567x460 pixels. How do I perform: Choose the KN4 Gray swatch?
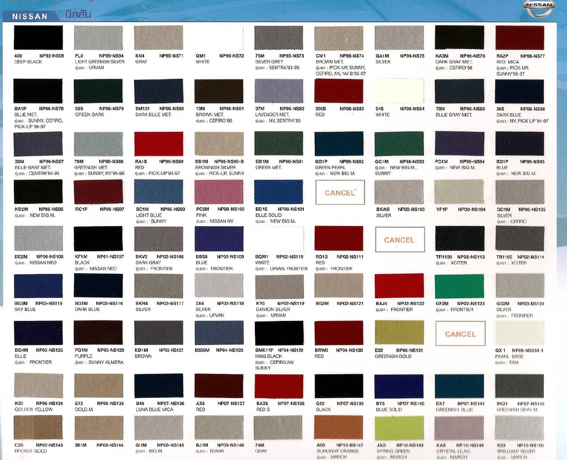tap(159, 38)
